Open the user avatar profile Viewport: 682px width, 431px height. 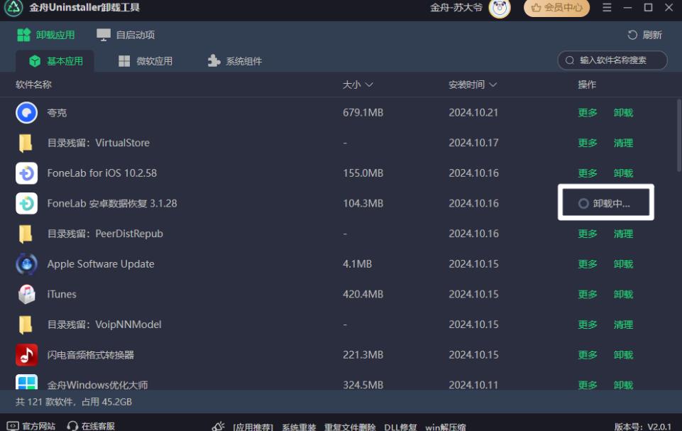[500, 9]
